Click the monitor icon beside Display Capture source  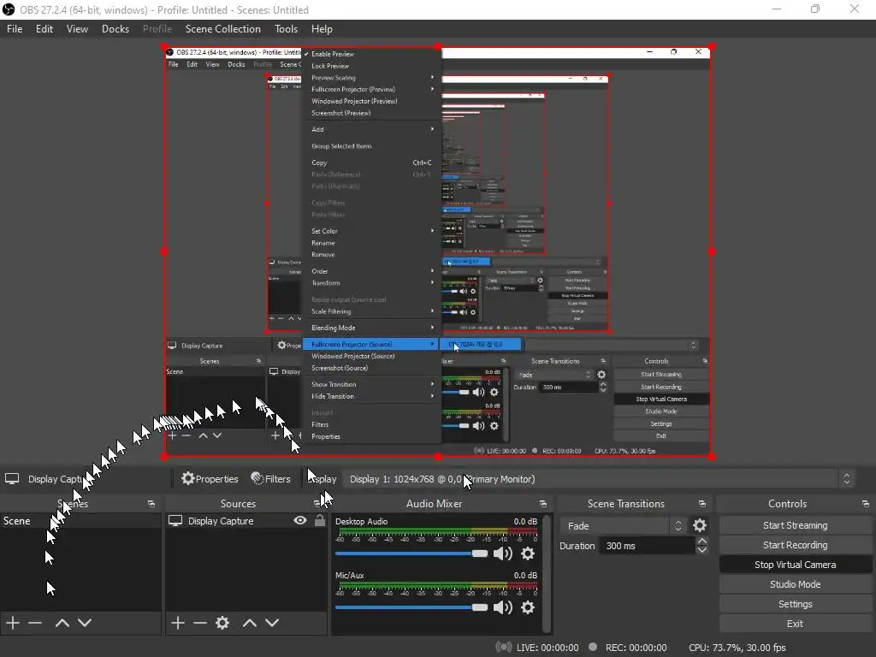pyautogui.click(x=175, y=521)
